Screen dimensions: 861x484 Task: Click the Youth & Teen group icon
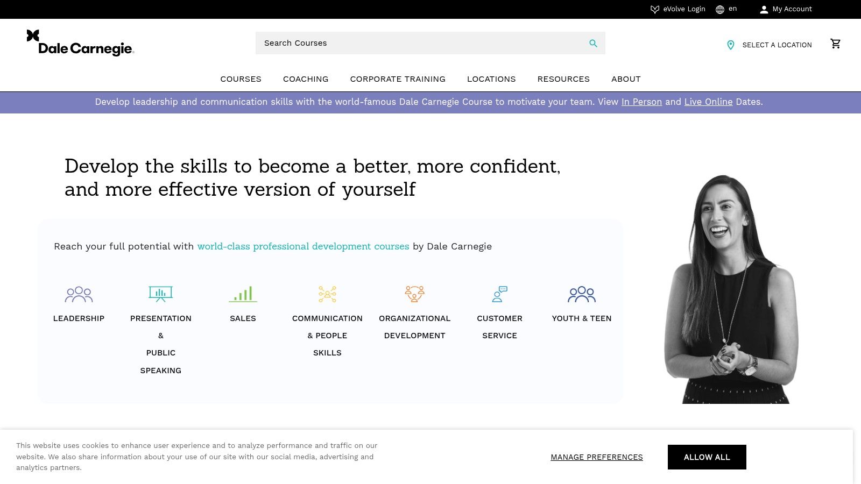(x=581, y=294)
